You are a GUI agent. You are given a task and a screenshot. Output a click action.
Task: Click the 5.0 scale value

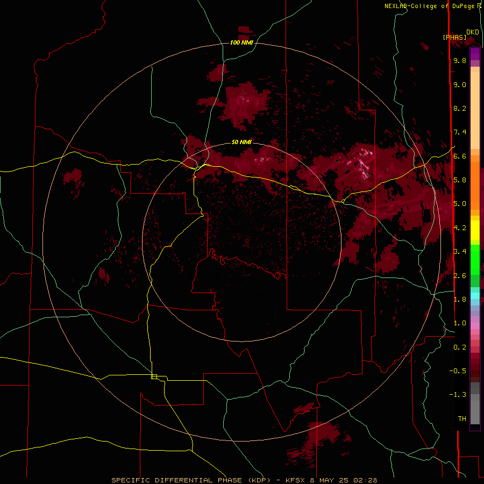[460, 204]
